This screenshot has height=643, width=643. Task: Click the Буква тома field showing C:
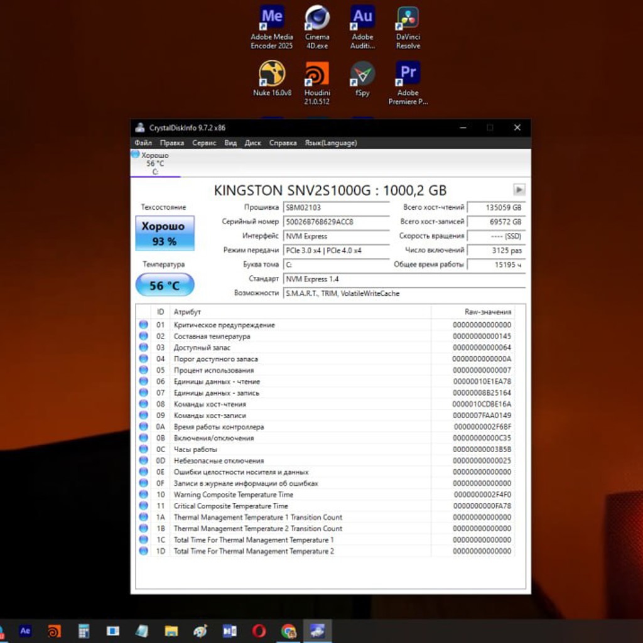336,264
